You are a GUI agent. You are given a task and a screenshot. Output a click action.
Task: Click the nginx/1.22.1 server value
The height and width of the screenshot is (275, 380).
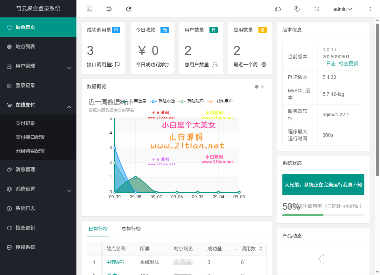336,115
